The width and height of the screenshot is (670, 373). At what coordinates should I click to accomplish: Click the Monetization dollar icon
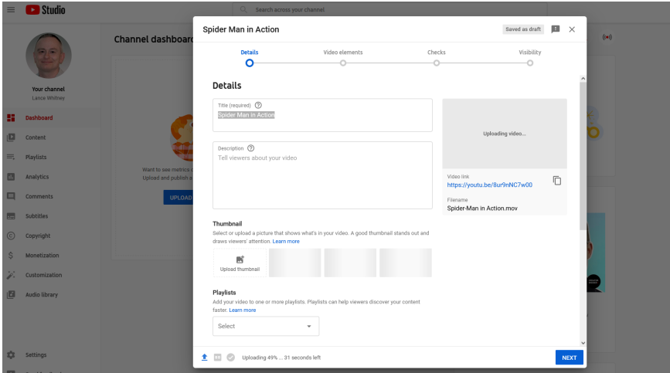tap(11, 255)
